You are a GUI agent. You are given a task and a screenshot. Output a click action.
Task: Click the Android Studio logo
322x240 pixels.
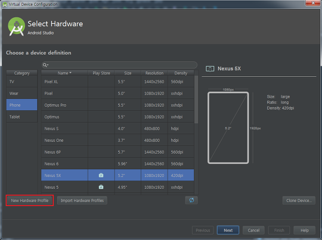pos(17,27)
